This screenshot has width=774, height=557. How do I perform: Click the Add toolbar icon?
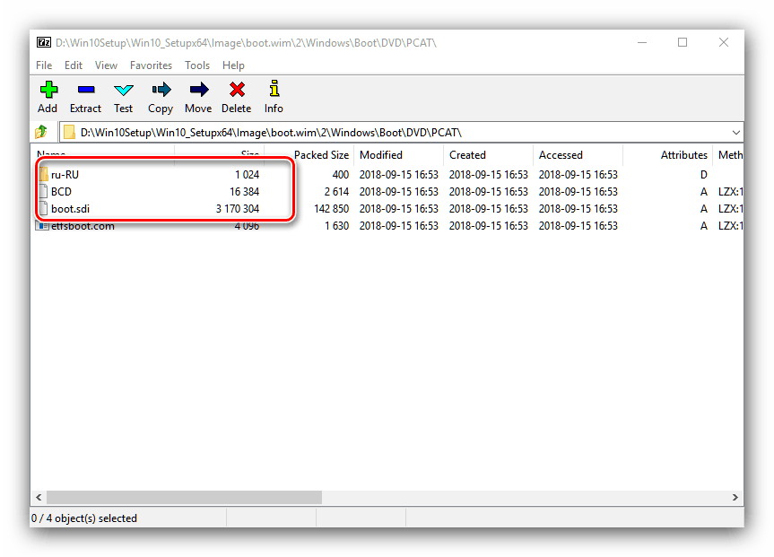pos(48,90)
